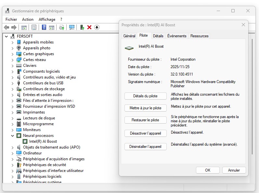Click the green-arrow computer icon in toolbar

(x=83, y=28)
